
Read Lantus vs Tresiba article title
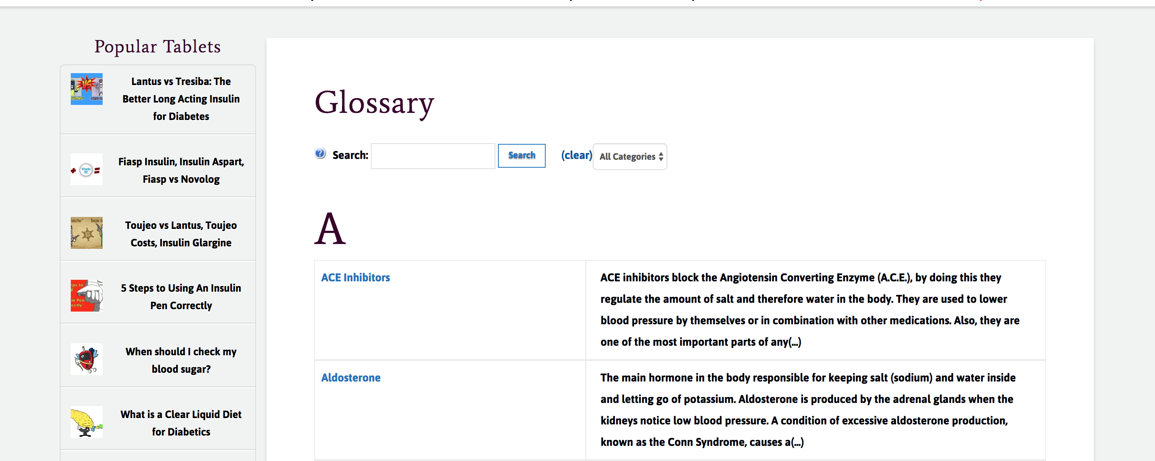click(x=181, y=99)
